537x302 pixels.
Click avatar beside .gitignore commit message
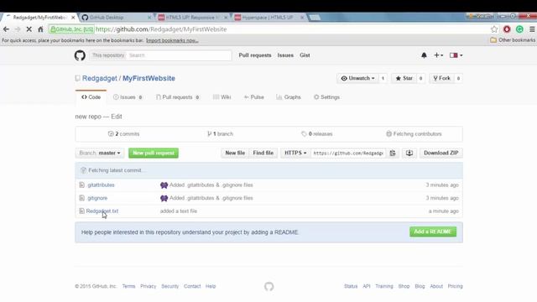point(164,198)
